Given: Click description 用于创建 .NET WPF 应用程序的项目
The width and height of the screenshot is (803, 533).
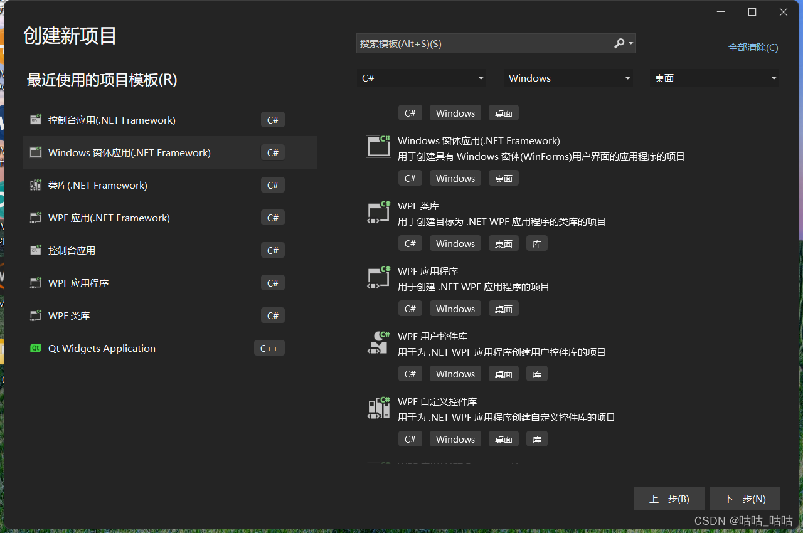Looking at the screenshot, I should pyautogui.click(x=474, y=287).
